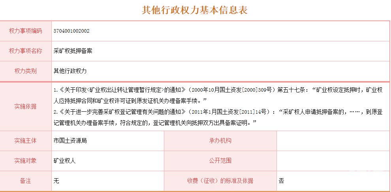
Task: Select the 公开范围 label cell
Action: 220,161
